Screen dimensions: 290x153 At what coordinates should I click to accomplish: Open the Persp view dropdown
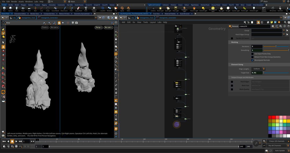click(x=99, y=27)
